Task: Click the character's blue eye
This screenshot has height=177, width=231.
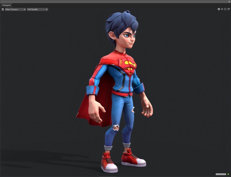Action: click(127, 36)
